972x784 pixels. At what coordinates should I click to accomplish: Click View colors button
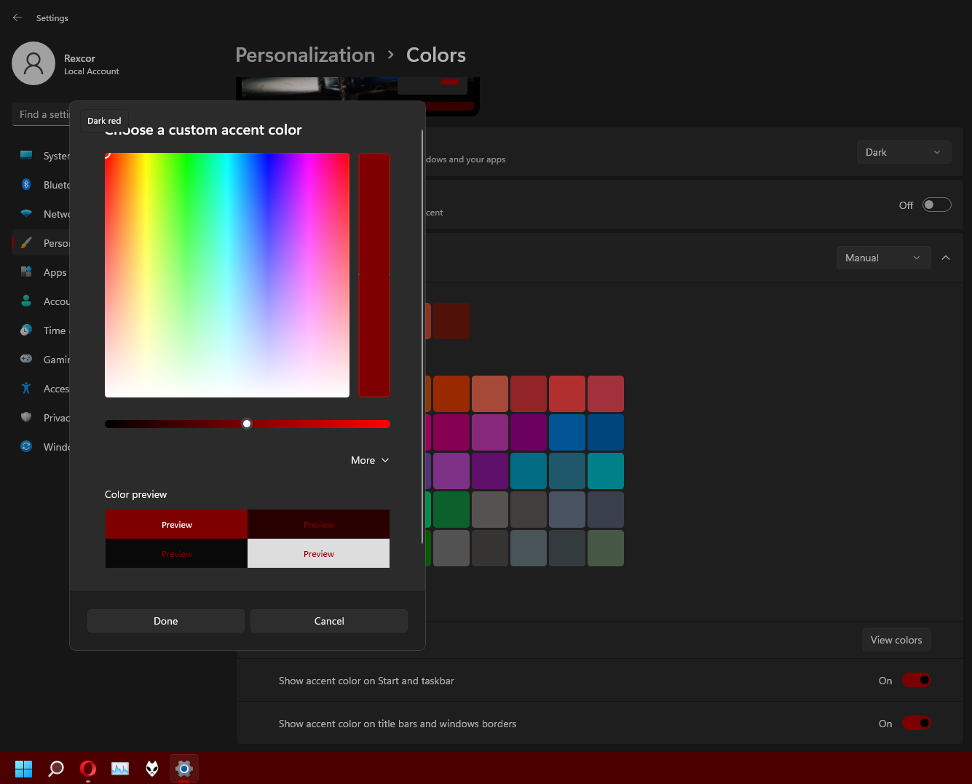(x=896, y=640)
